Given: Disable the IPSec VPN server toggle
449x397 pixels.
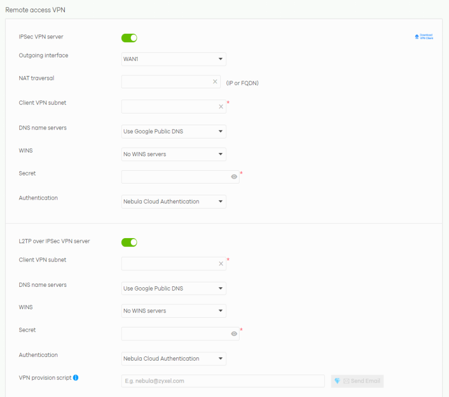Looking at the screenshot, I should pos(129,38).
